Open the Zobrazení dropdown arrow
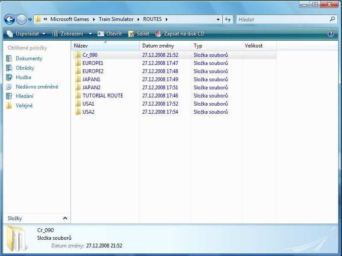 tap(90, 34)
